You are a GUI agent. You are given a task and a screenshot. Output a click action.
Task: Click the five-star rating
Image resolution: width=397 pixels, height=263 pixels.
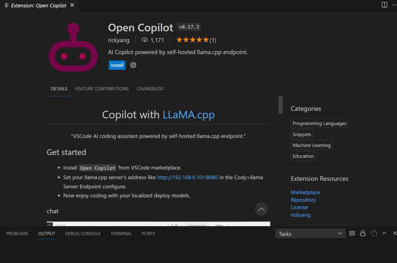pos(192,40)
